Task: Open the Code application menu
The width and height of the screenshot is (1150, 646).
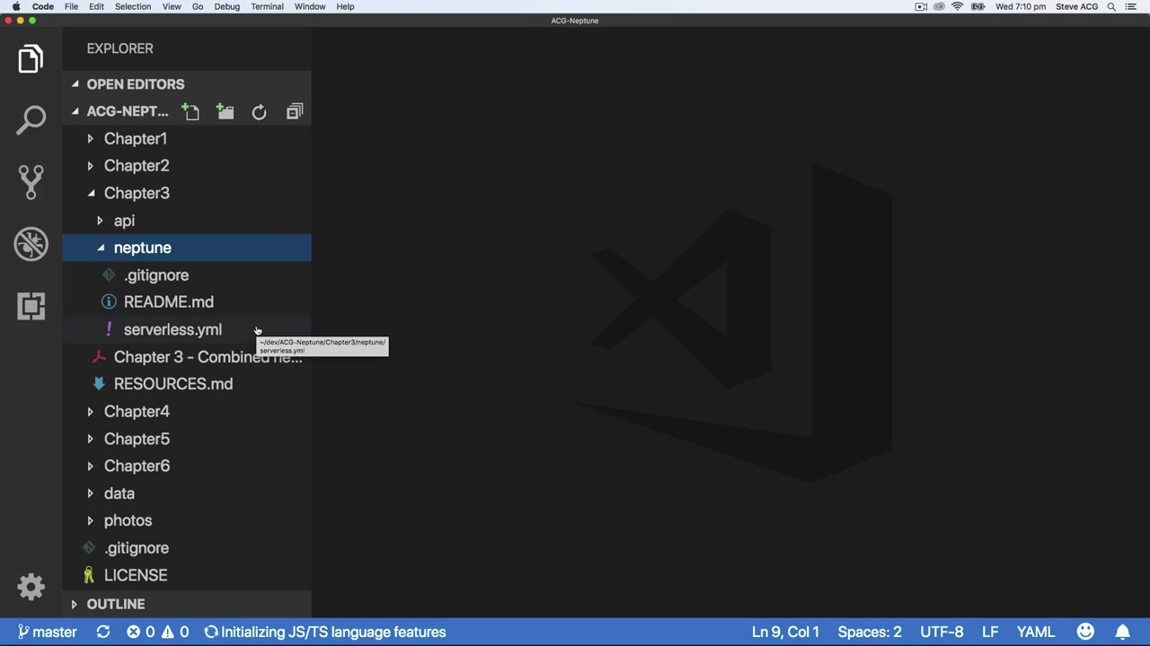Action: point(43,6)
